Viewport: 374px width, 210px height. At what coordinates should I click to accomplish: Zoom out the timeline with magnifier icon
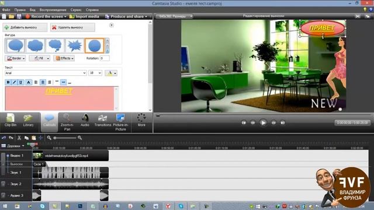pyautogui.click(x=49, y=138)
